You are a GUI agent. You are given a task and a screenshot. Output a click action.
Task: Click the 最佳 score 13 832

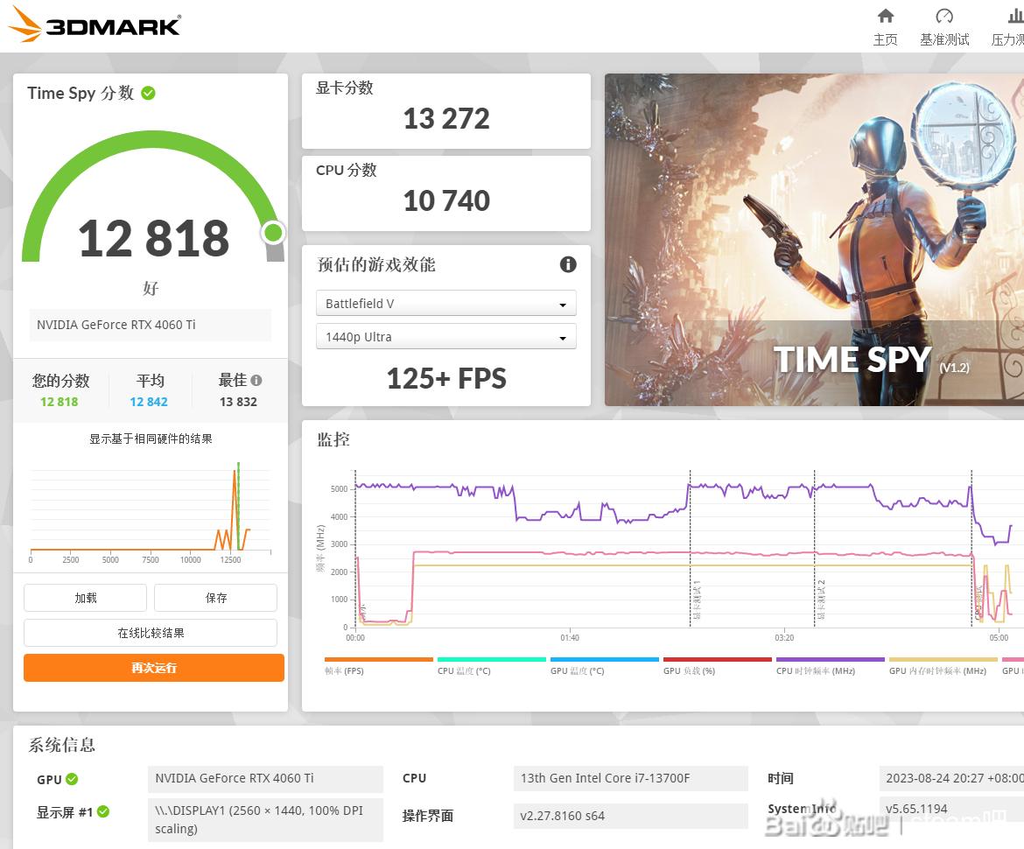point(238,402)
